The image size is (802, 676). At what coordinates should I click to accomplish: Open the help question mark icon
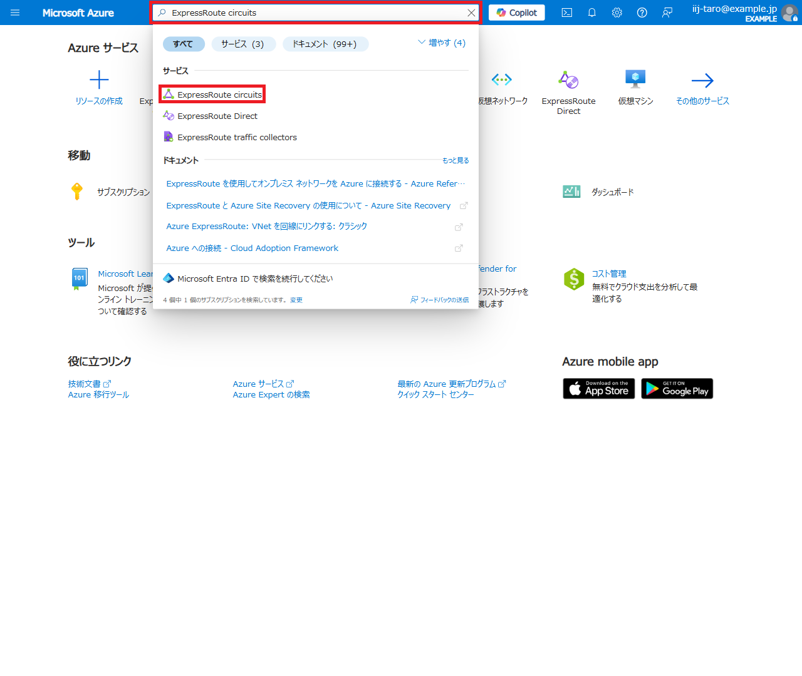tap(642, 13)
